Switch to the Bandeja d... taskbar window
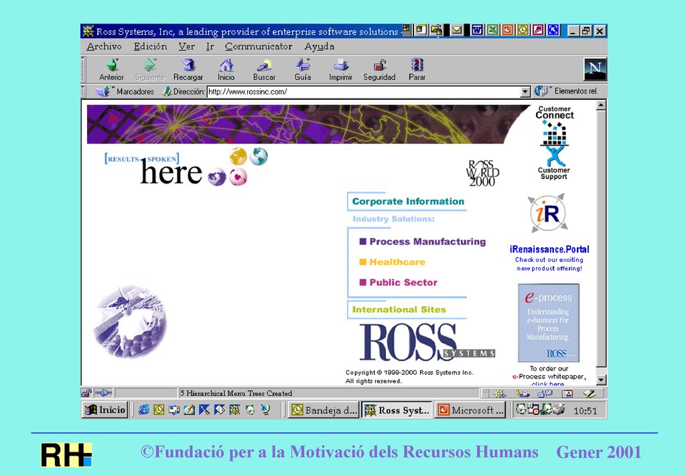This screenshot has height=475, width=686. click(324, 410)
